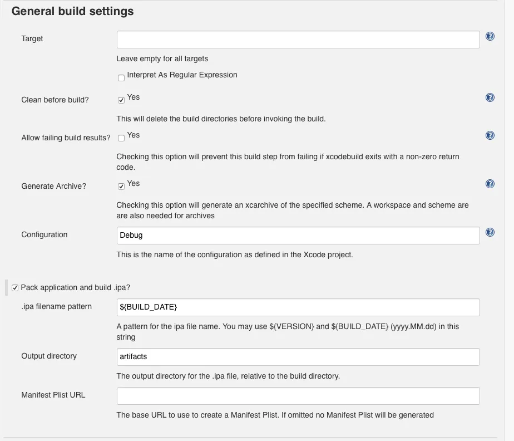The width and height of the screenshot is (514, 441).
Task: Click the handle beside Pack application section
Action: [x=6, y=287]
